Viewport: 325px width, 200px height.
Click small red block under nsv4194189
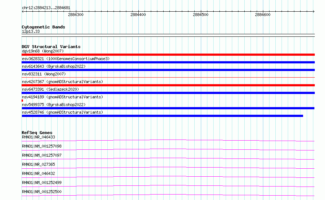pyautogui.click(x=22, y=101)
